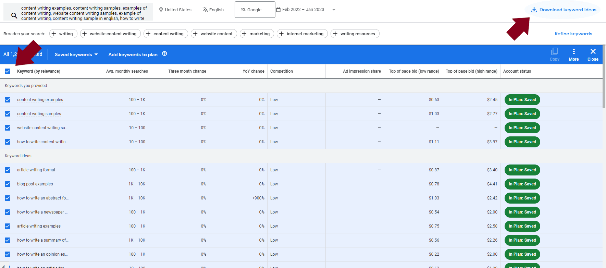Click the '+900%' YoY change value
Viewport: 606px width, 268px height.
[x=258, y=198]
